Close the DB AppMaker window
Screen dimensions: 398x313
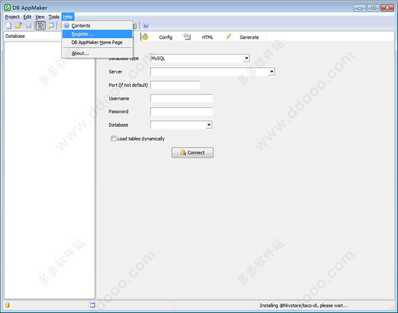coord(387,8)
